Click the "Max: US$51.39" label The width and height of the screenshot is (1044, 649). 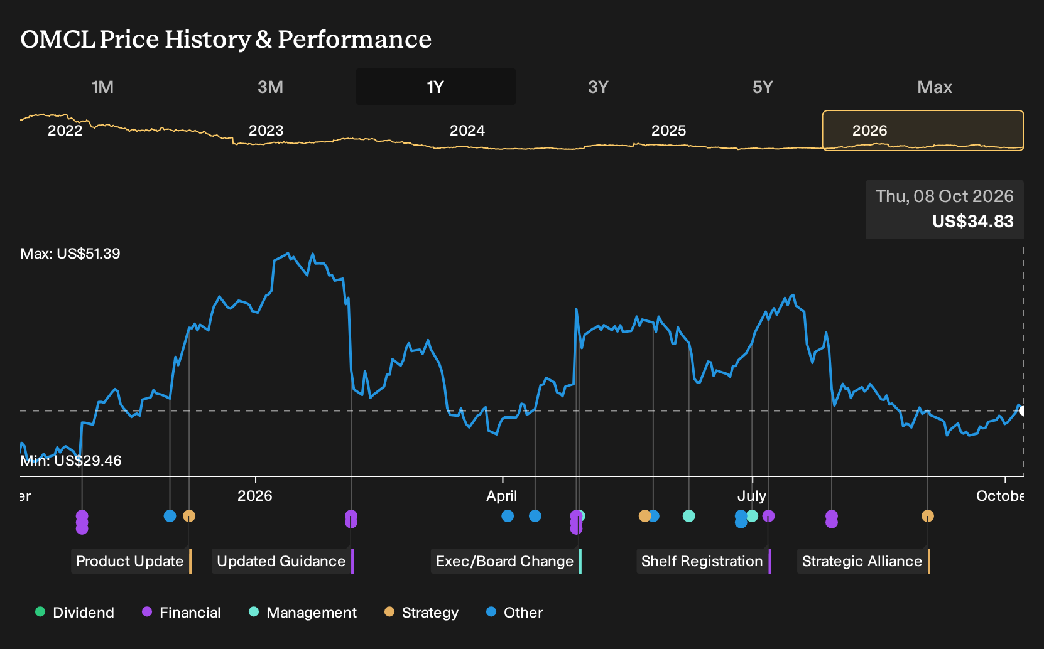(70, 254)
